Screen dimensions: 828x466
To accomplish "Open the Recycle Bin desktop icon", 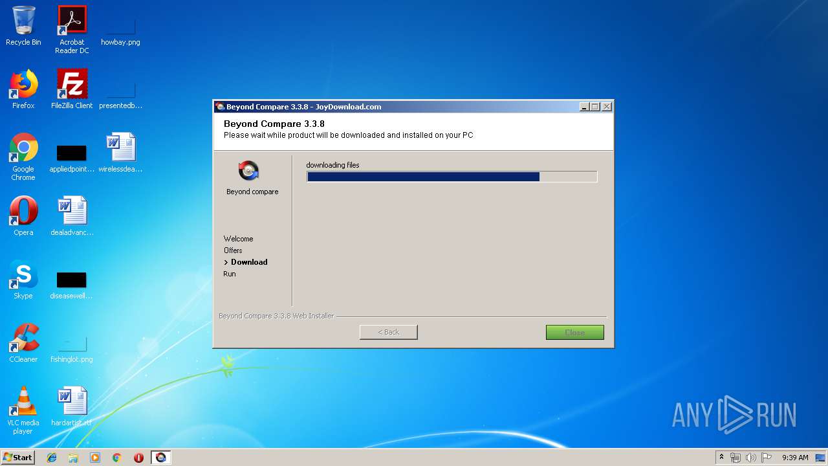I will (x=23, y=26).
